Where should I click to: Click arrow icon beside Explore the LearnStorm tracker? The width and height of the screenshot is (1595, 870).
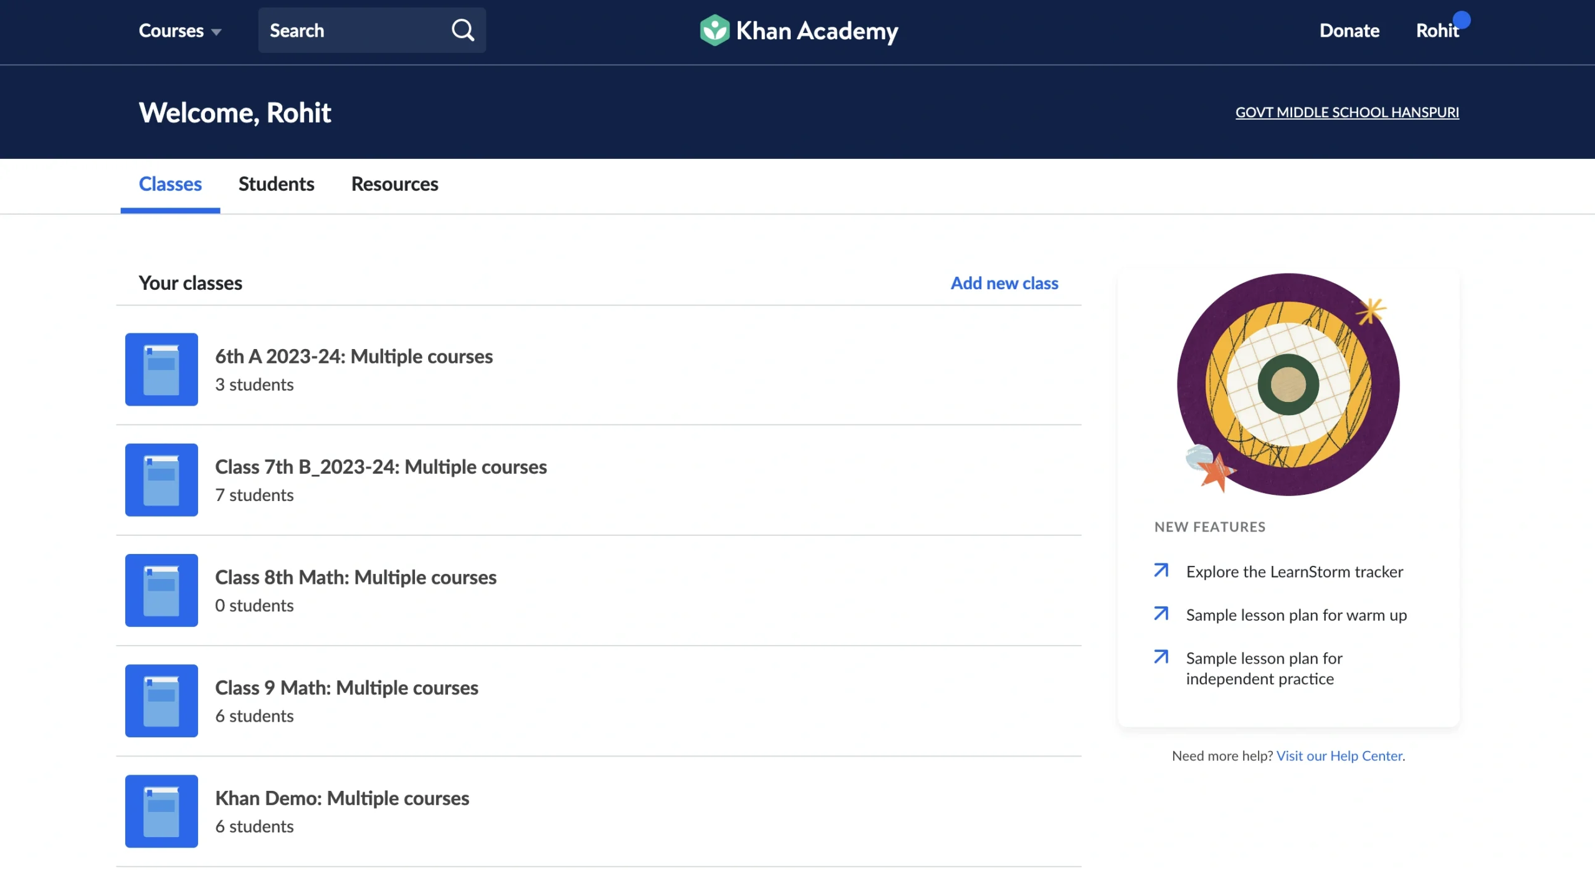click(x=1161, y=570)
